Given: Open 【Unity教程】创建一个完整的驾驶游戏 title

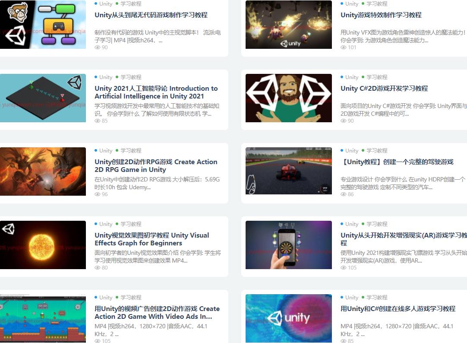Looking at the screenshot, I should [x=397, y=162].
